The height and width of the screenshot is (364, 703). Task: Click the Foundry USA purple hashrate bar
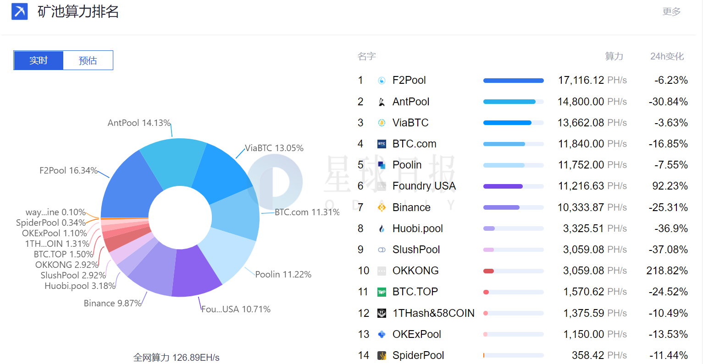[503, 186]
